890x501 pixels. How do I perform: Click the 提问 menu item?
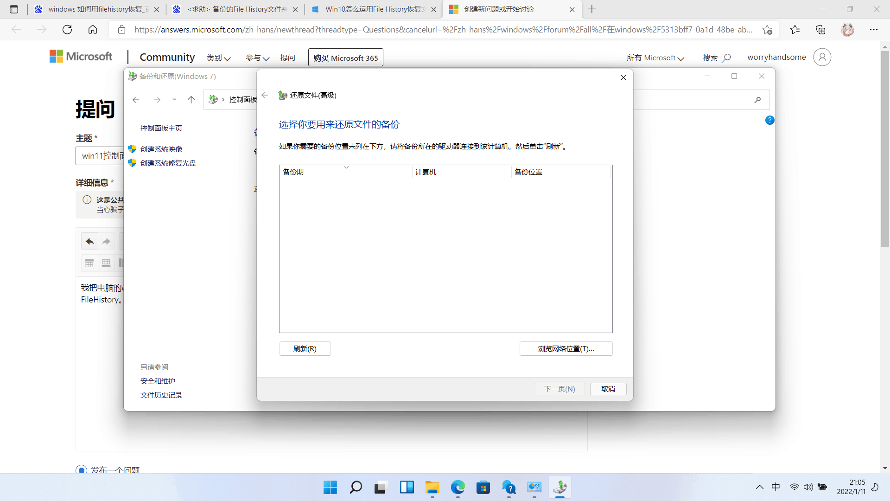coord(287,58)
